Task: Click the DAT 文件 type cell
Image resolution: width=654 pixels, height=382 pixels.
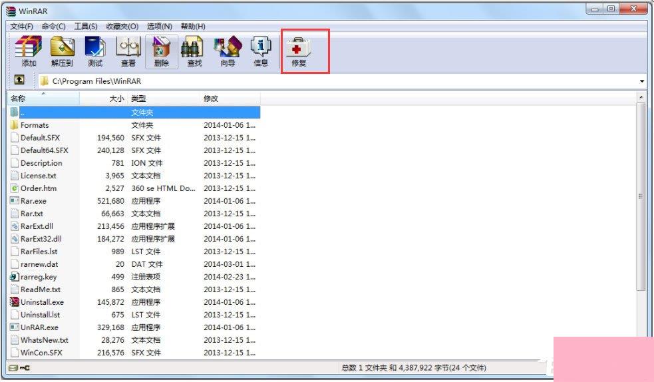Action: click(x=147, y=264)
